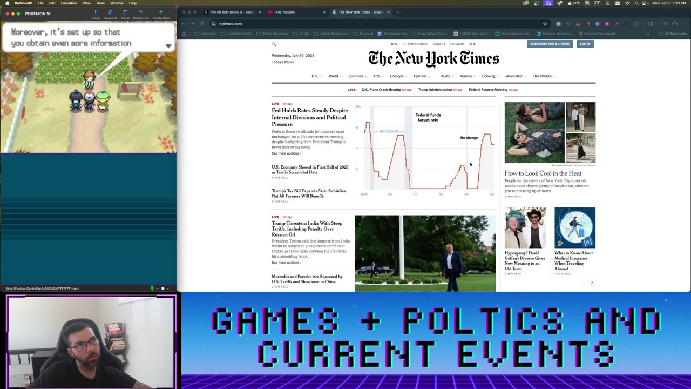The width and height of the screenshot is (691, 389).
Task: Open a new Chrome tab
Action: tap(398, 12)
